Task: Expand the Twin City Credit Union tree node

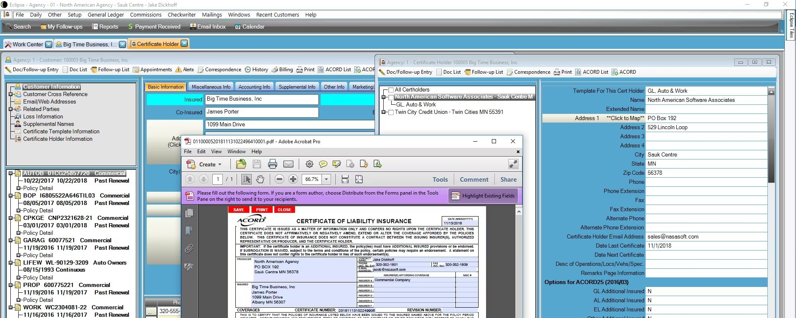Action: 384,112
